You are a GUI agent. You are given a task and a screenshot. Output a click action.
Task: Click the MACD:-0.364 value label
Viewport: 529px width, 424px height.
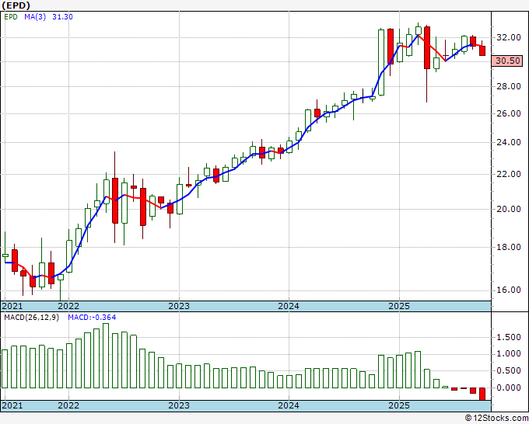(92, 318)
